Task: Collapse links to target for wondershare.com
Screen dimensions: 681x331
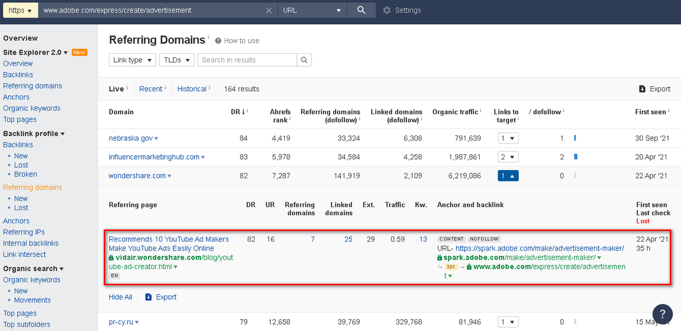Action: pos(508,176)
